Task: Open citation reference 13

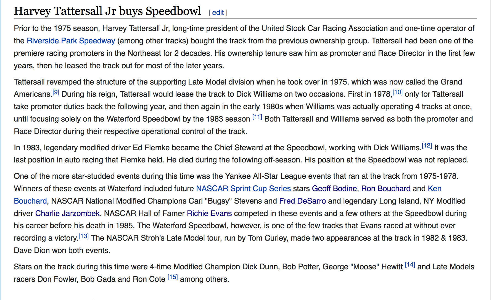Action: (84, 236)
